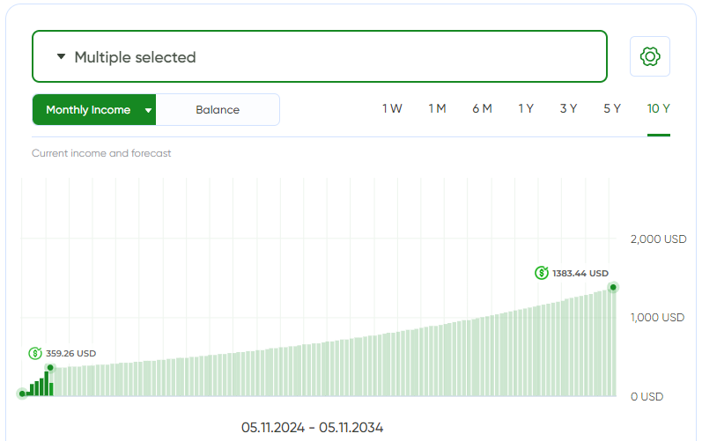The height and width of the screenshot is (441, 702).
Task: Click the date range 05.11.2024 - 05.11.2034
Action: 312,428
